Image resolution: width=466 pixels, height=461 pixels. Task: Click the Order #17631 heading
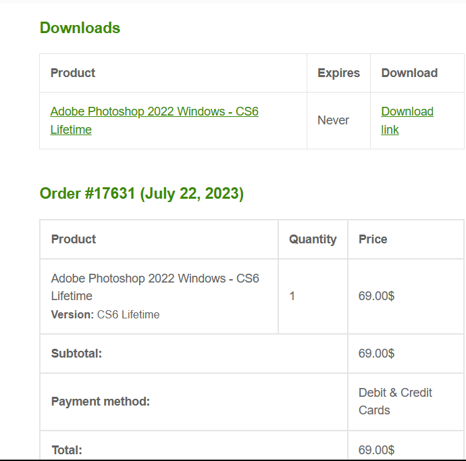pyautogui.click(x=142, y=194)
